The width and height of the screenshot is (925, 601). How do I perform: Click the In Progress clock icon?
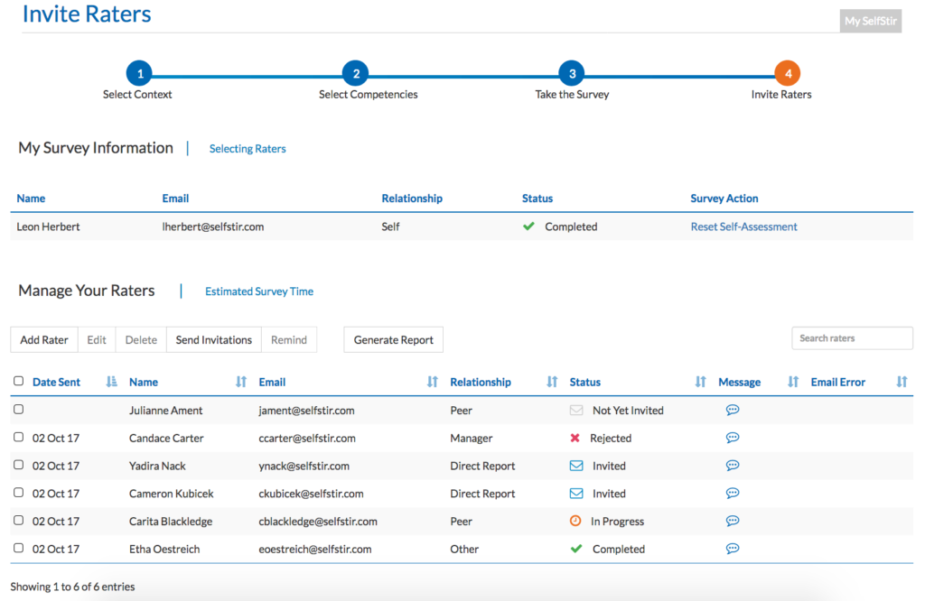[x=575, y=522]
